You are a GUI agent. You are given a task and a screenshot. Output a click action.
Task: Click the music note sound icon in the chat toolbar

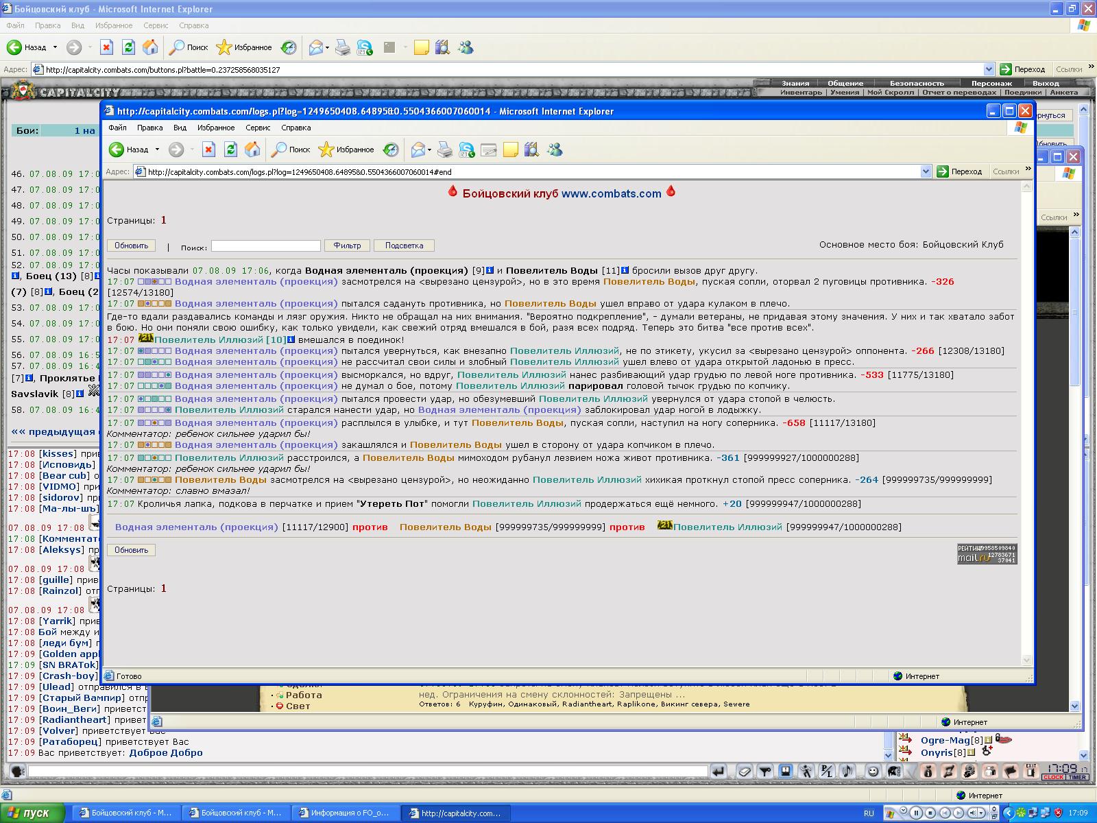(847, 772)
